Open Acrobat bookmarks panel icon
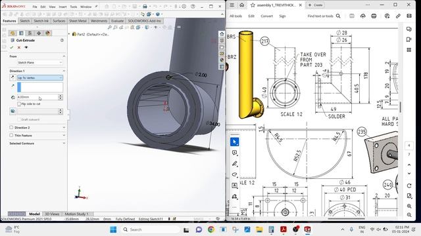The width and height of the screenshot is (421, 236). tap(409, 39)
